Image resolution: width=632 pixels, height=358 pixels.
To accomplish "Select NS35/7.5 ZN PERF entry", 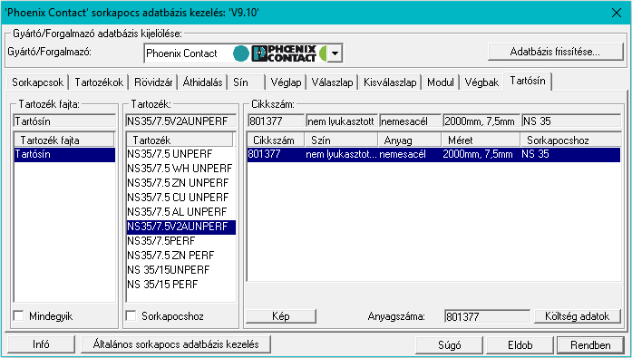I will pos(180,256).
